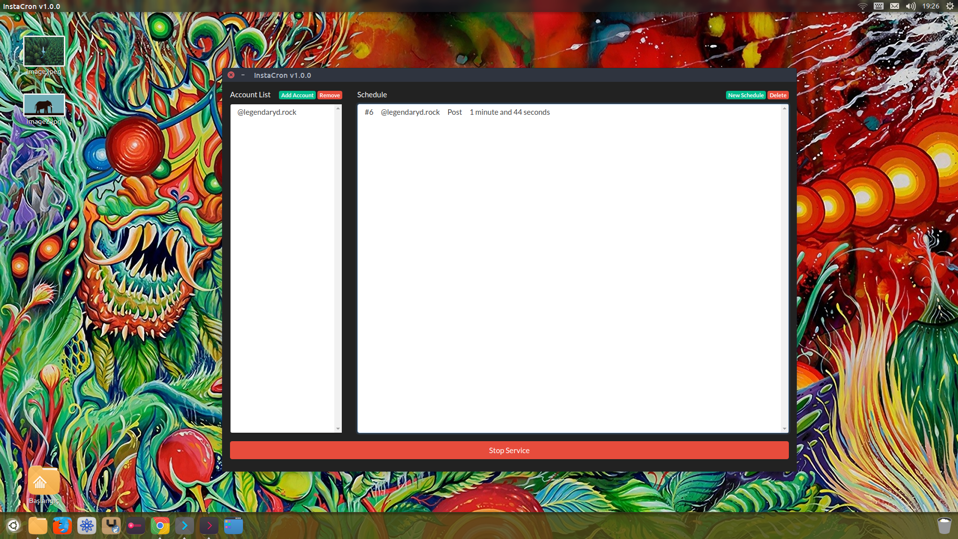Screen dimensions: 958x539
Task: Open the Trash in the dock
Action: pos(944,526)
